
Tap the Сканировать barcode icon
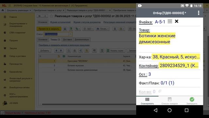(147, 99)
